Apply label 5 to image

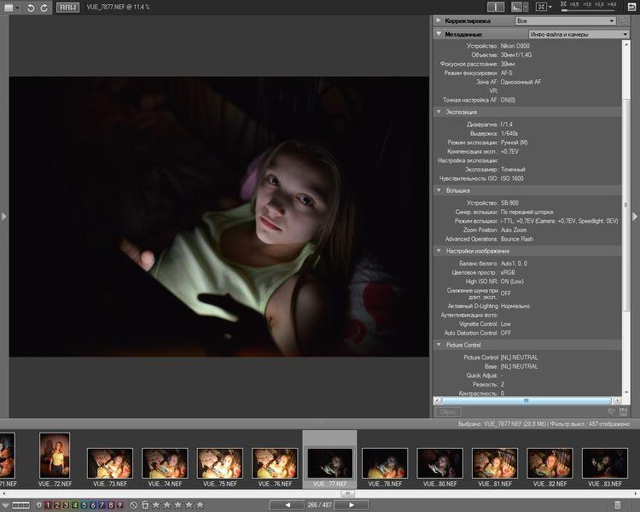click(84, 505)
